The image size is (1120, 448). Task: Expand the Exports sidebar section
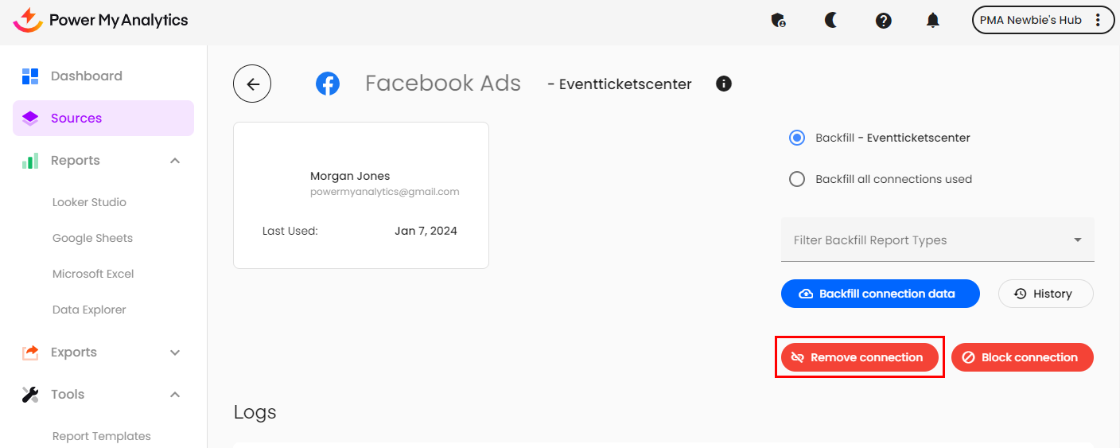click(x=175, y=353)
